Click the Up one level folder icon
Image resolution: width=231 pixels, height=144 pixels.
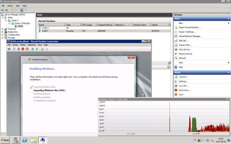12,10
